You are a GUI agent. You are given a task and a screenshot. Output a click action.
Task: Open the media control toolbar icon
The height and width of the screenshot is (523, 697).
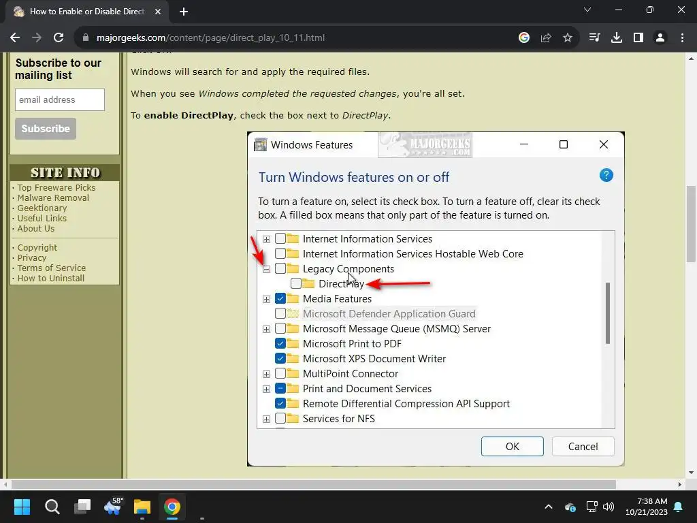(594, 38)
